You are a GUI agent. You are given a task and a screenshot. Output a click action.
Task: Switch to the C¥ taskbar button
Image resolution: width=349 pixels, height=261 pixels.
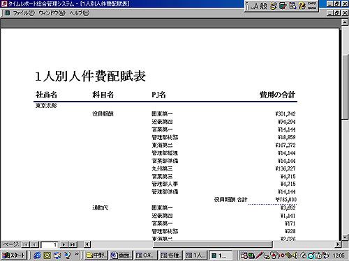(x=146, y=255)
